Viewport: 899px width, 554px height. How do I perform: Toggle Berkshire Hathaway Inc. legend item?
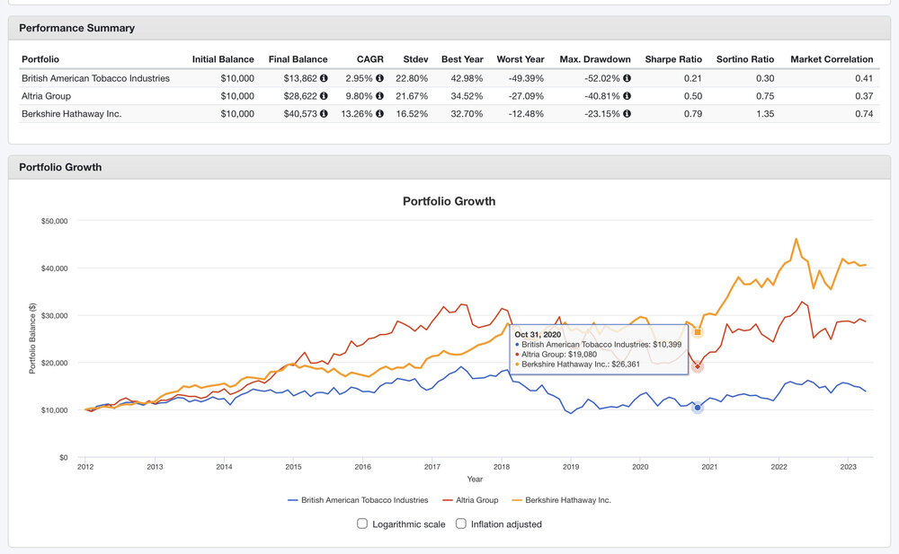point(562,500)
